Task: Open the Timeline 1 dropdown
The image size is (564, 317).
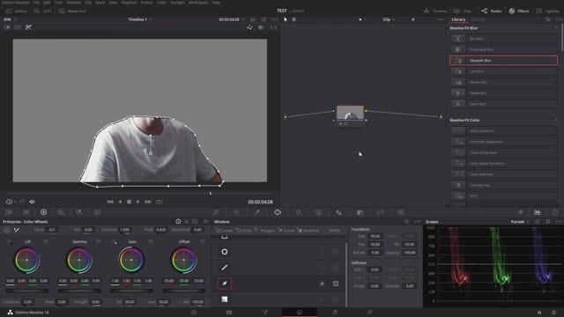Action: [139, 19]
